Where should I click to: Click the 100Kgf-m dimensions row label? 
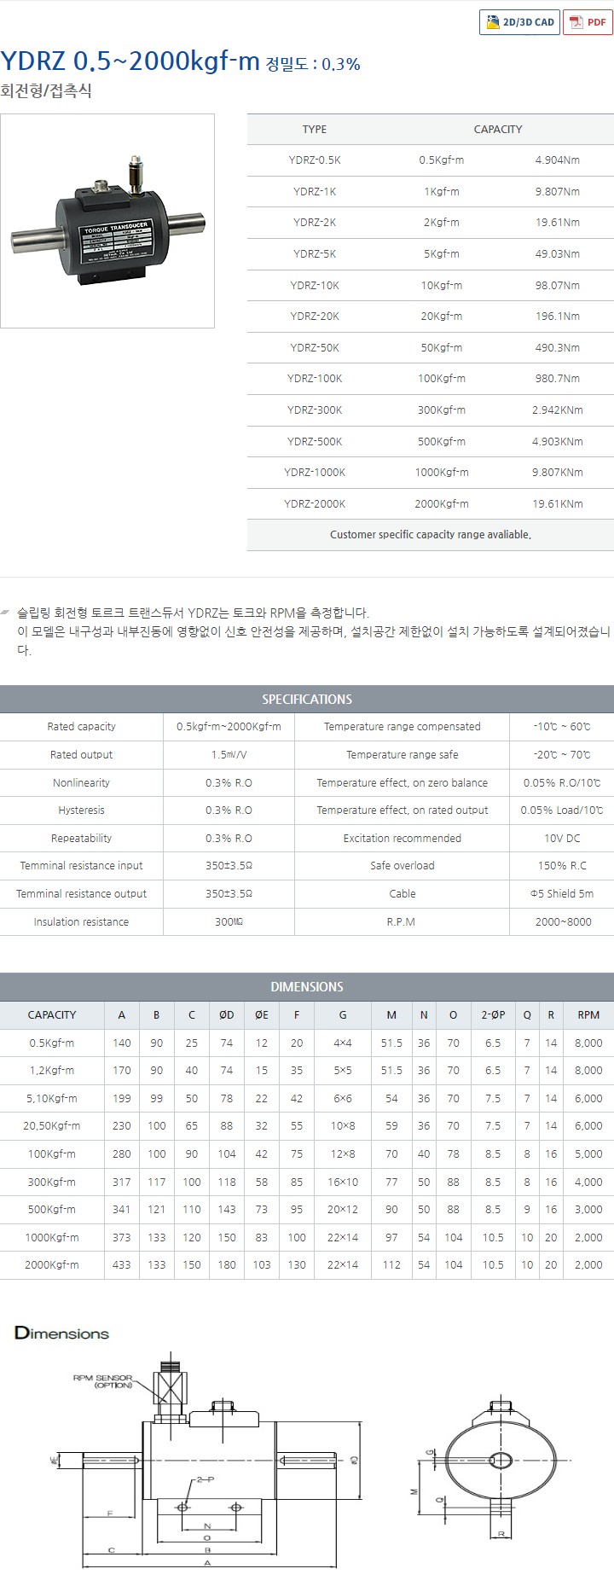52,1154
